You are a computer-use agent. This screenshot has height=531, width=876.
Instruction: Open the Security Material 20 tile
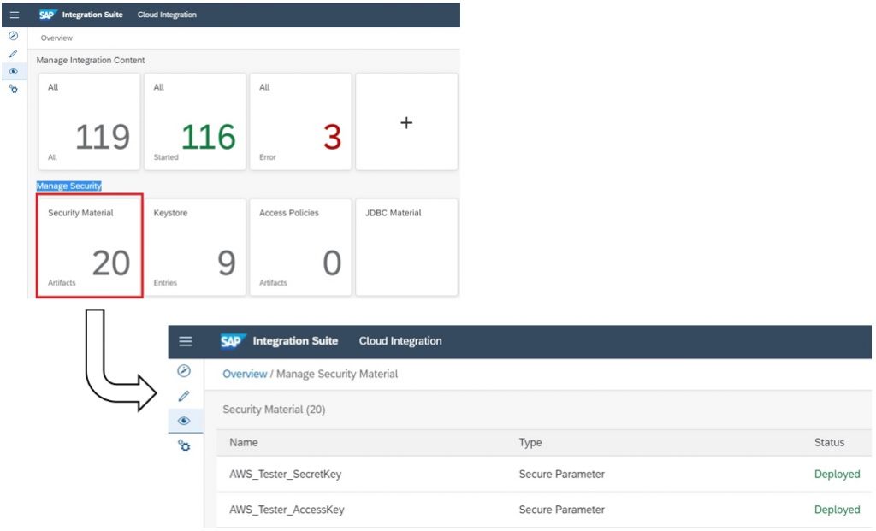pyautogui.click(x=89, y=247)
